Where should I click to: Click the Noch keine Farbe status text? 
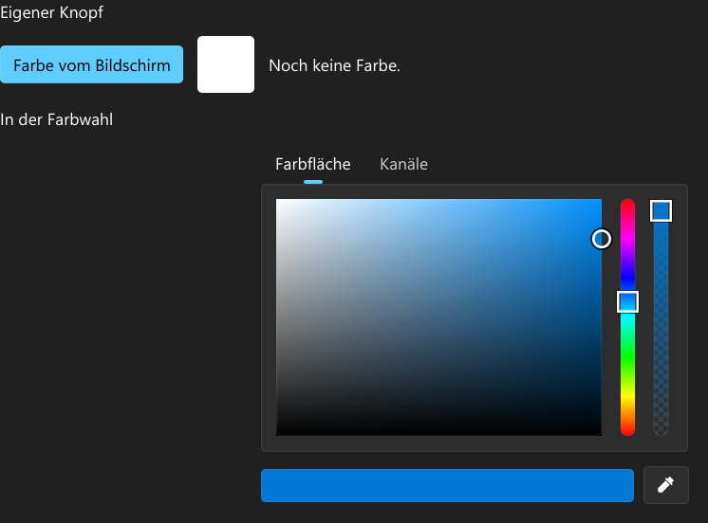(x=335, y=65)
